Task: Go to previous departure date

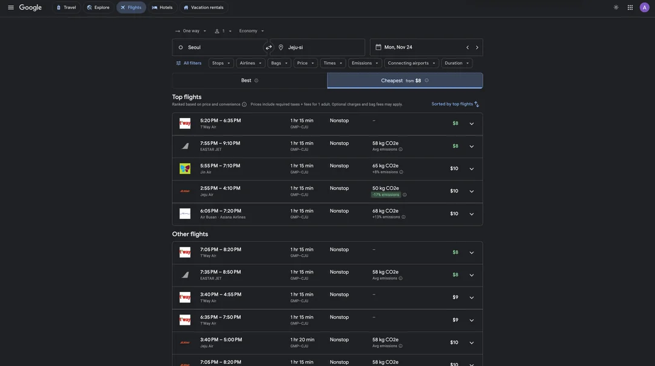Action: pyautogui.click(x=467, y=48)
